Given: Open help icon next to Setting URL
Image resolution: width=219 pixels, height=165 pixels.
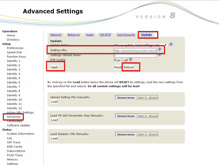Looking at the screenshot, I should tap(160, 50).
